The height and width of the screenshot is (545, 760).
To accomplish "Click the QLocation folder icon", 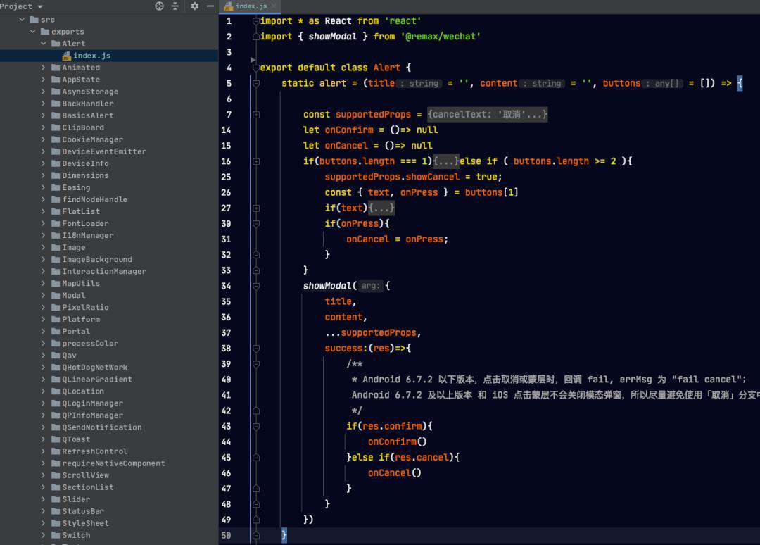I will tap(56, 391).
